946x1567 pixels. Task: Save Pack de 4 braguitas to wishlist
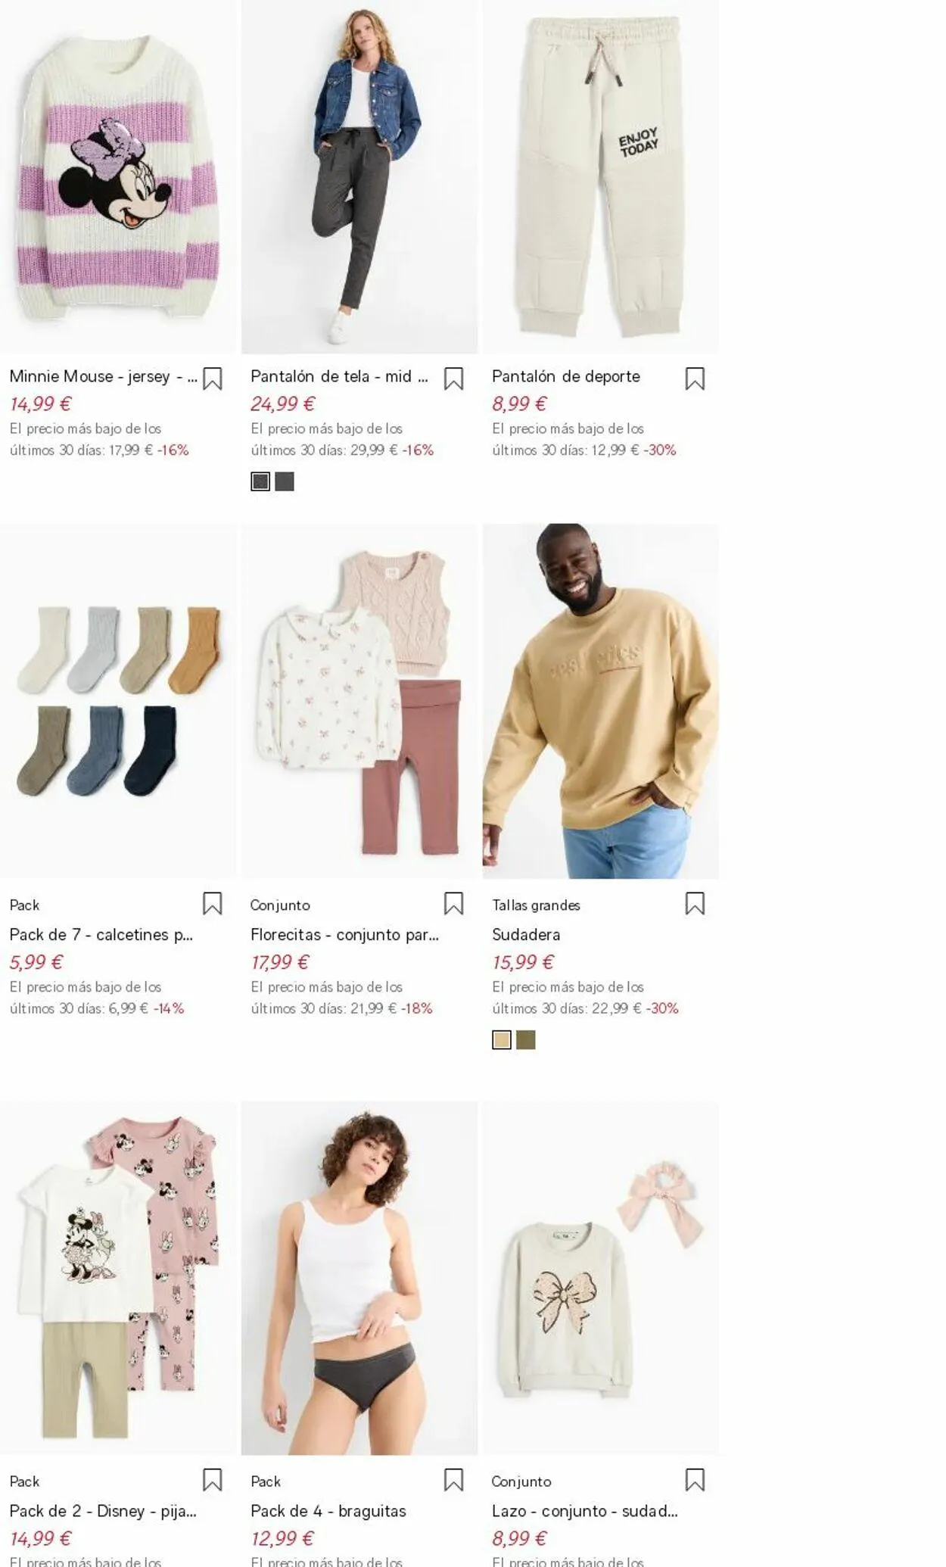click(453, 1480)
